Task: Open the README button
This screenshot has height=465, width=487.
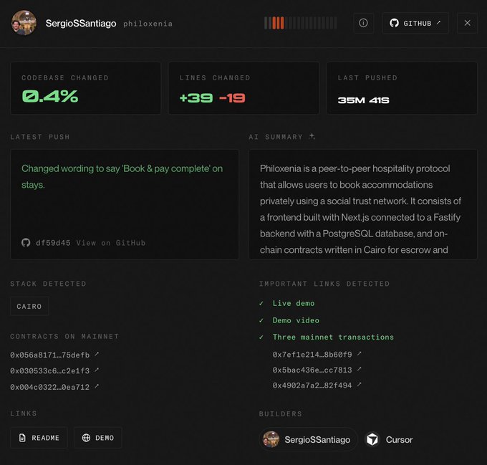Action: [39, 438]
